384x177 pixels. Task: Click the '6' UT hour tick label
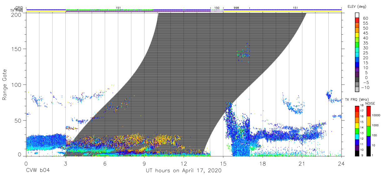tap(105, 163)
